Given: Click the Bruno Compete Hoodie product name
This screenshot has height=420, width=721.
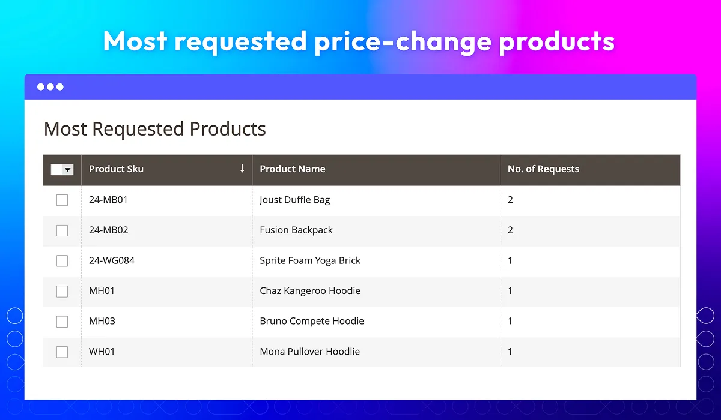Looking at the screenshot, I should [x=312, y=321].
